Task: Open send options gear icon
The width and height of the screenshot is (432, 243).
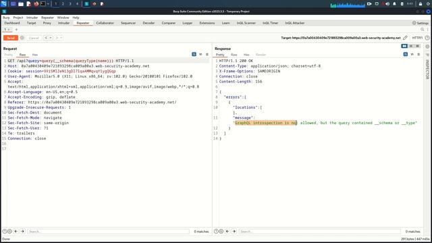Action: 22,38
